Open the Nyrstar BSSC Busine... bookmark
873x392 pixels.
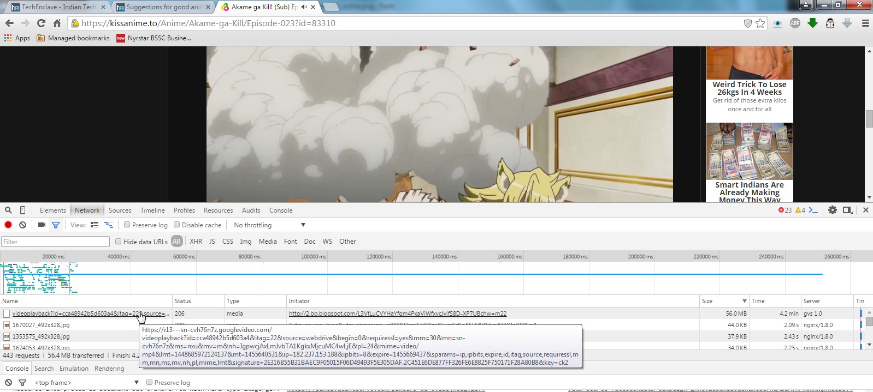(x=154, y=38)
